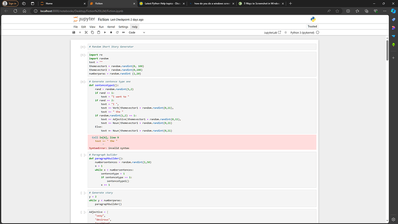Open the split screen view
This screenshot has height=224, width=398.
pos(348,11)
